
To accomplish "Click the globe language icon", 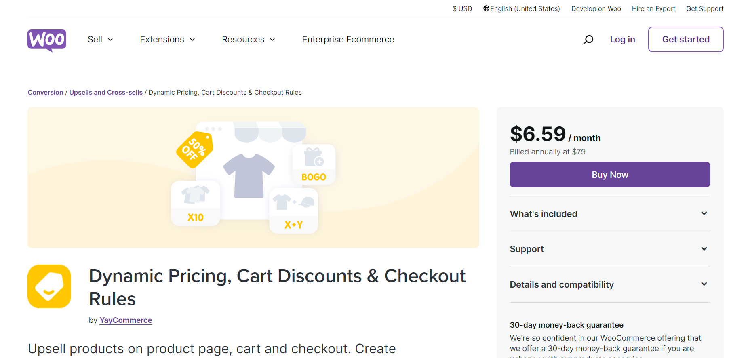I will tap(486, 8).
